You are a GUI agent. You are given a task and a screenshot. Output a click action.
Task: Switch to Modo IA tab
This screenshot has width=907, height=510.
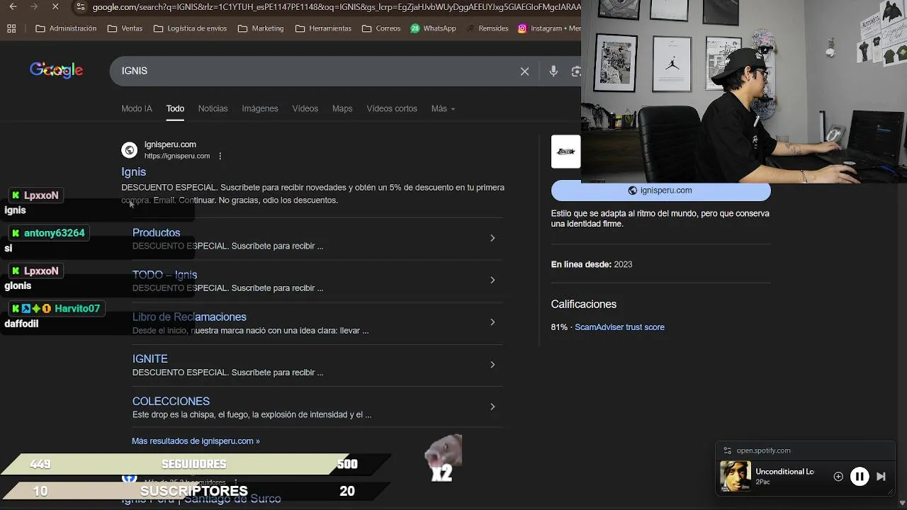click(x=137, y=108)
